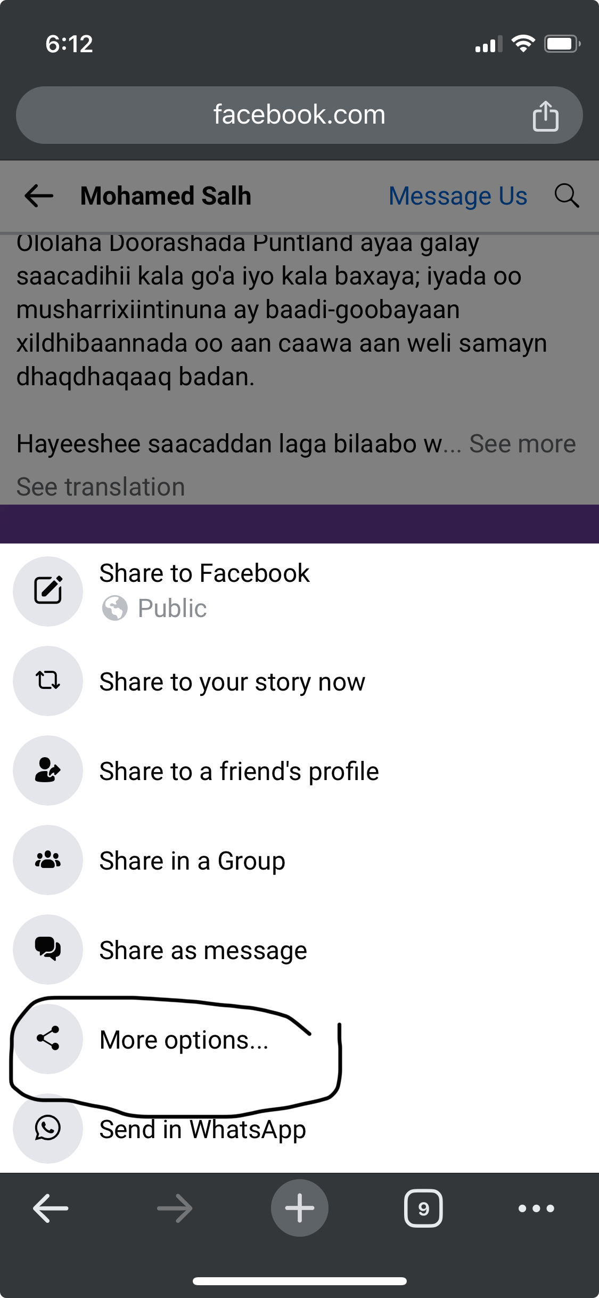Open the Public audience selector
The image size is (599, 1298).
[x=154, y=608]
